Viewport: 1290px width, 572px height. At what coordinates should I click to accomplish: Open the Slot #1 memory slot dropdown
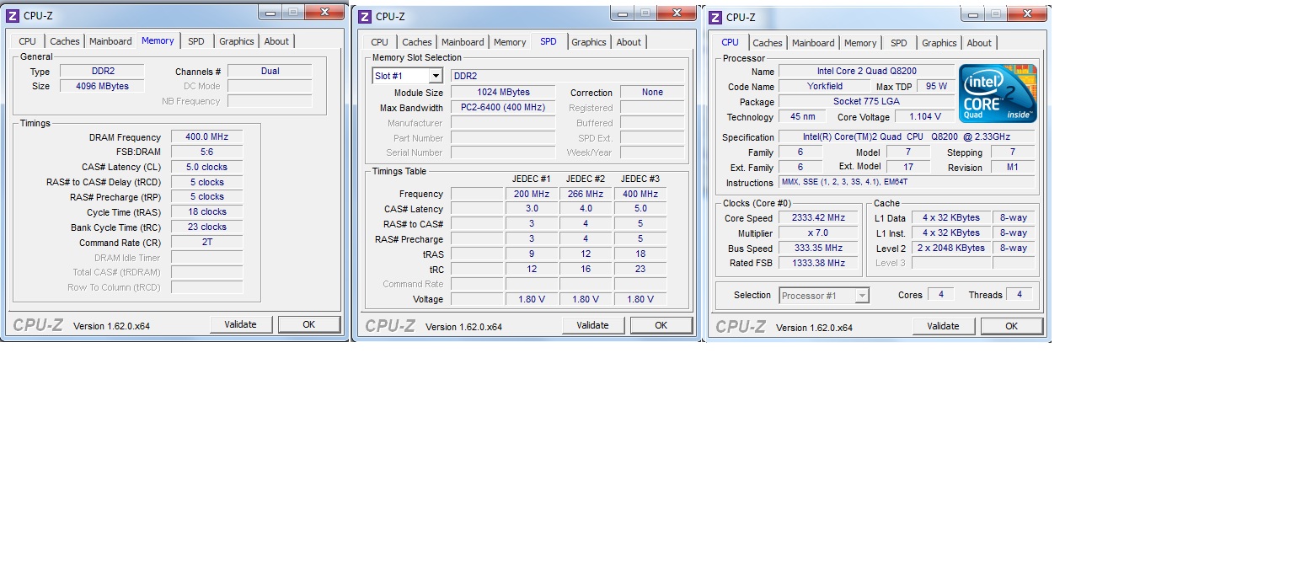tap(407, 76)
